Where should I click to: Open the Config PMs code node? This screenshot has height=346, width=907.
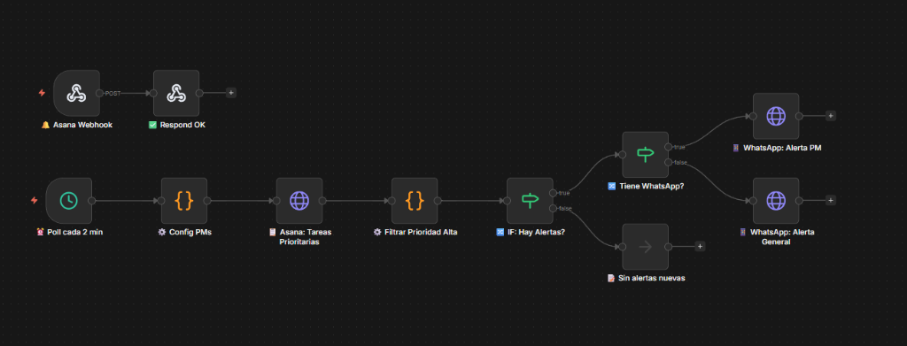point(184,201)
